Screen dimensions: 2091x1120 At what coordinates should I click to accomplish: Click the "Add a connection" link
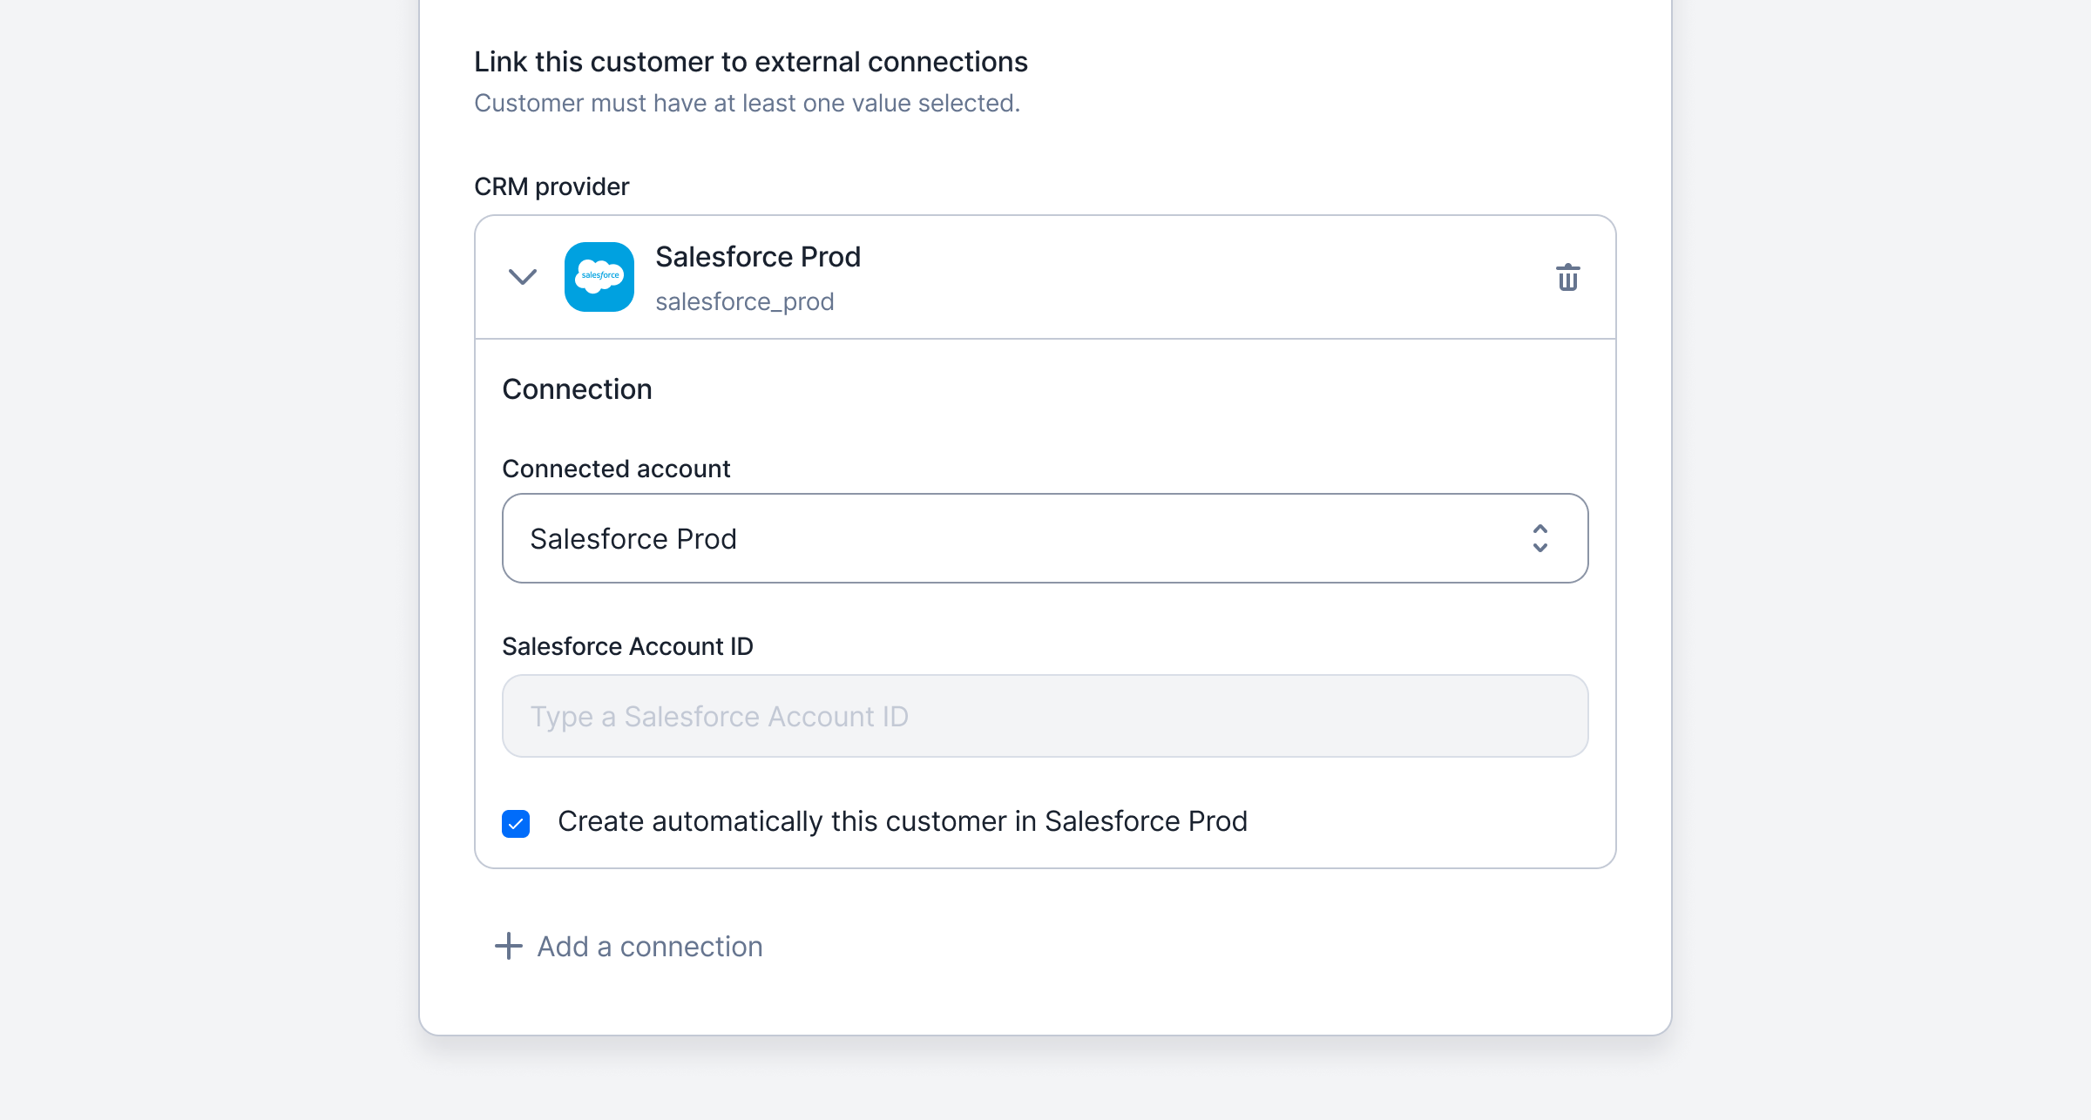649,947
